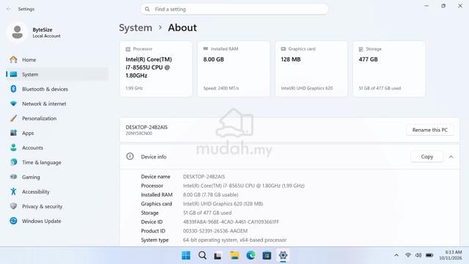The width and height of the screenshot is (469, 264).
Task: Click the Product ID value text
Action: tap(215, 231)
